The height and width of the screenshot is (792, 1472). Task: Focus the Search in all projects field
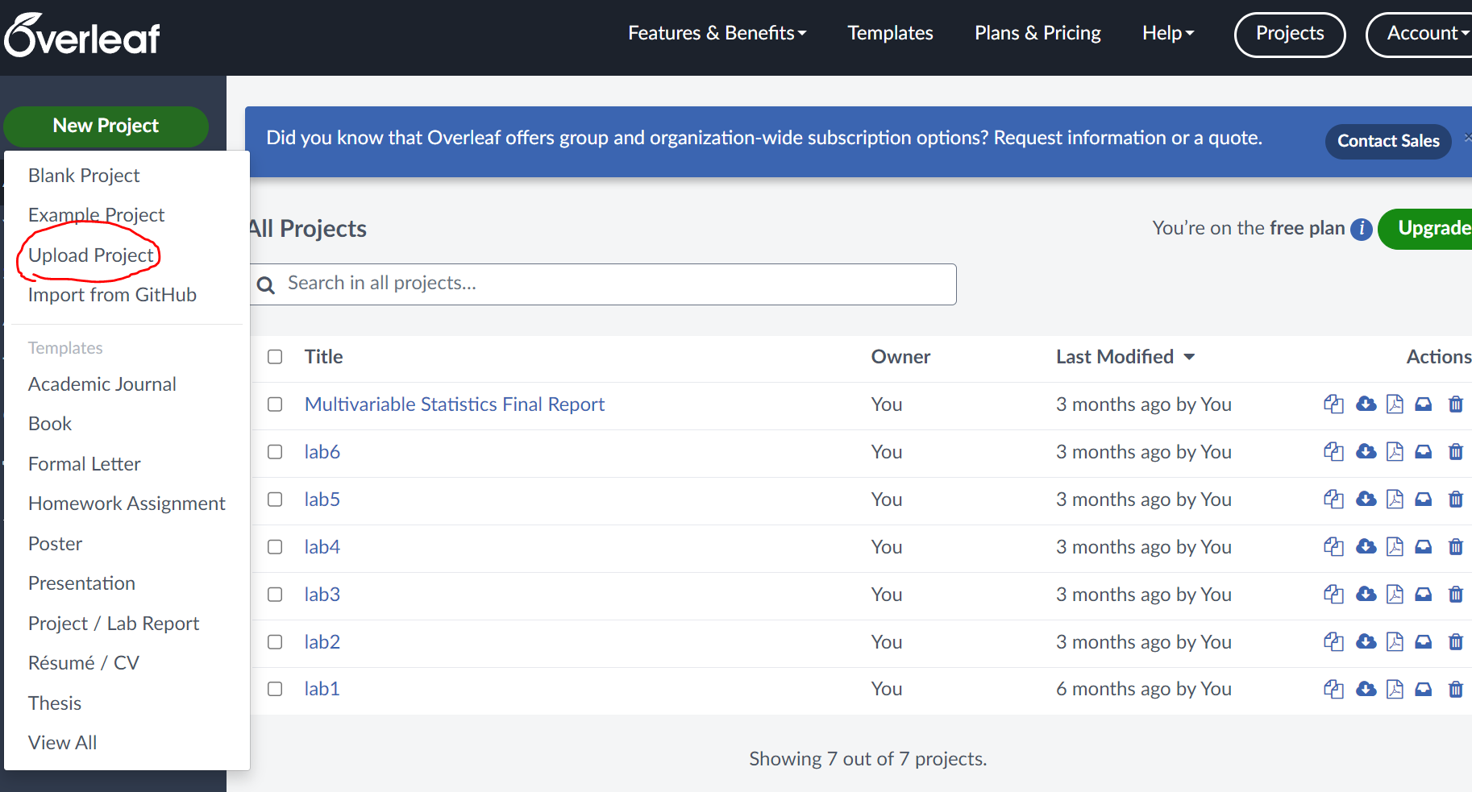point(603,284)
